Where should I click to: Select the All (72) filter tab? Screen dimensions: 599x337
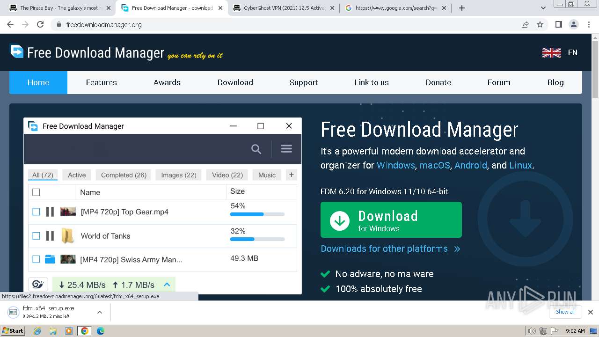[43, 175]
